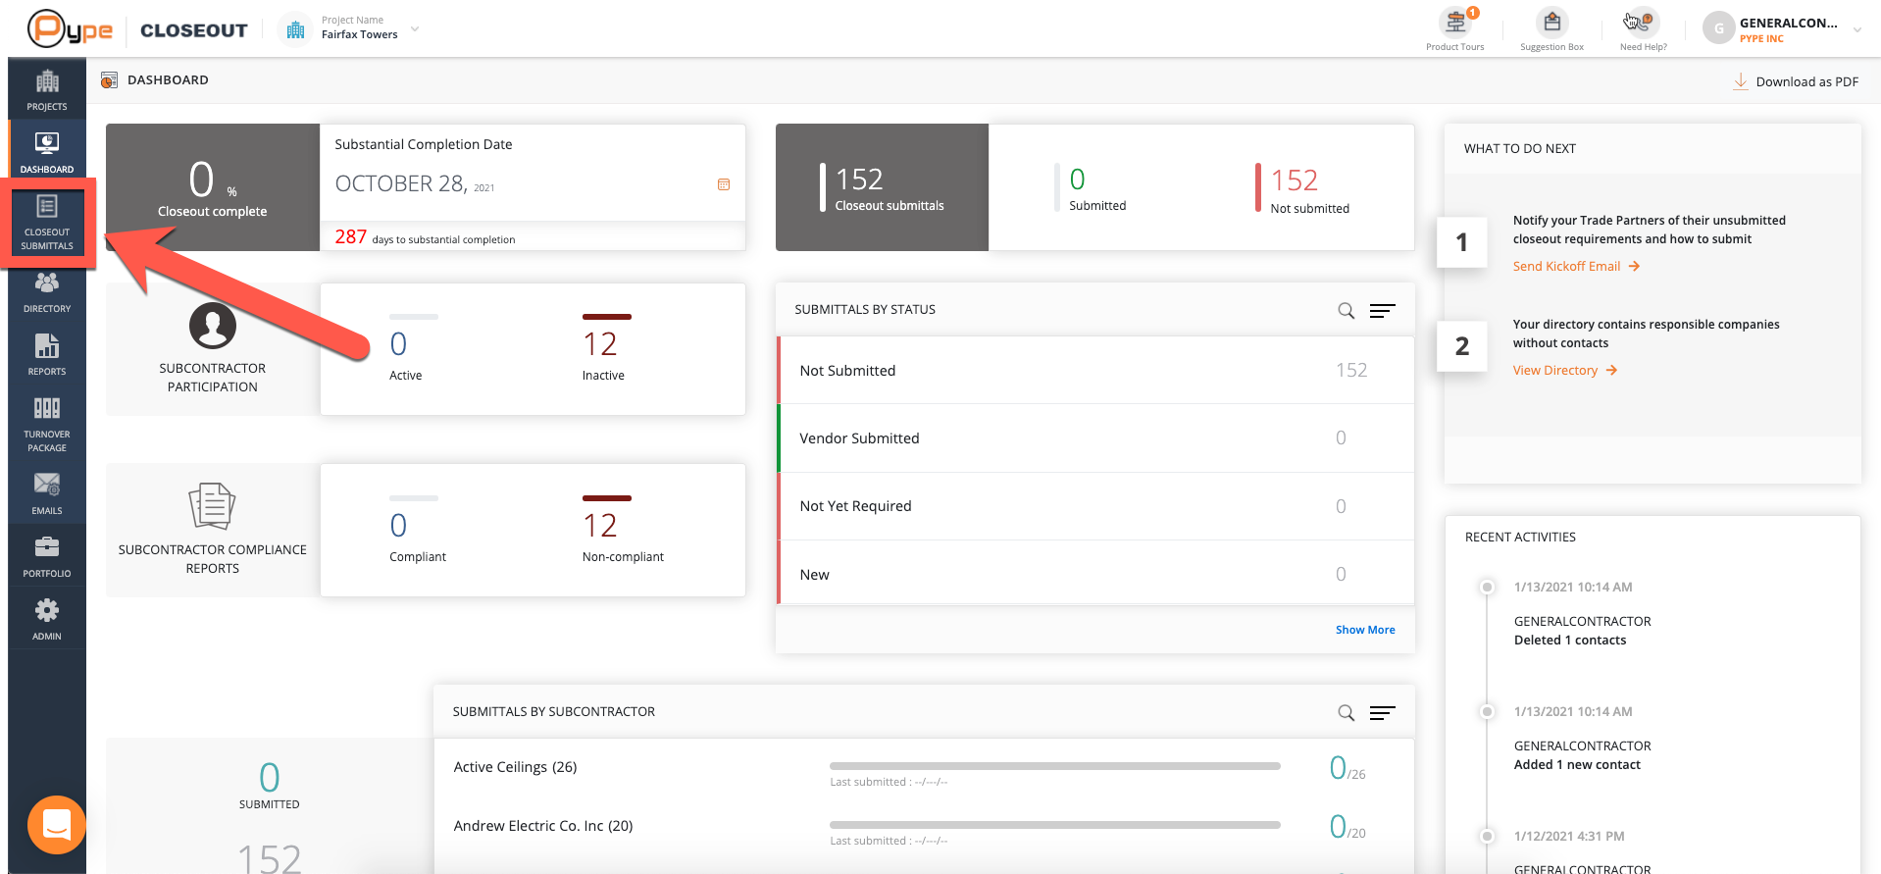Select Dashboard in the sidebar

47,152
